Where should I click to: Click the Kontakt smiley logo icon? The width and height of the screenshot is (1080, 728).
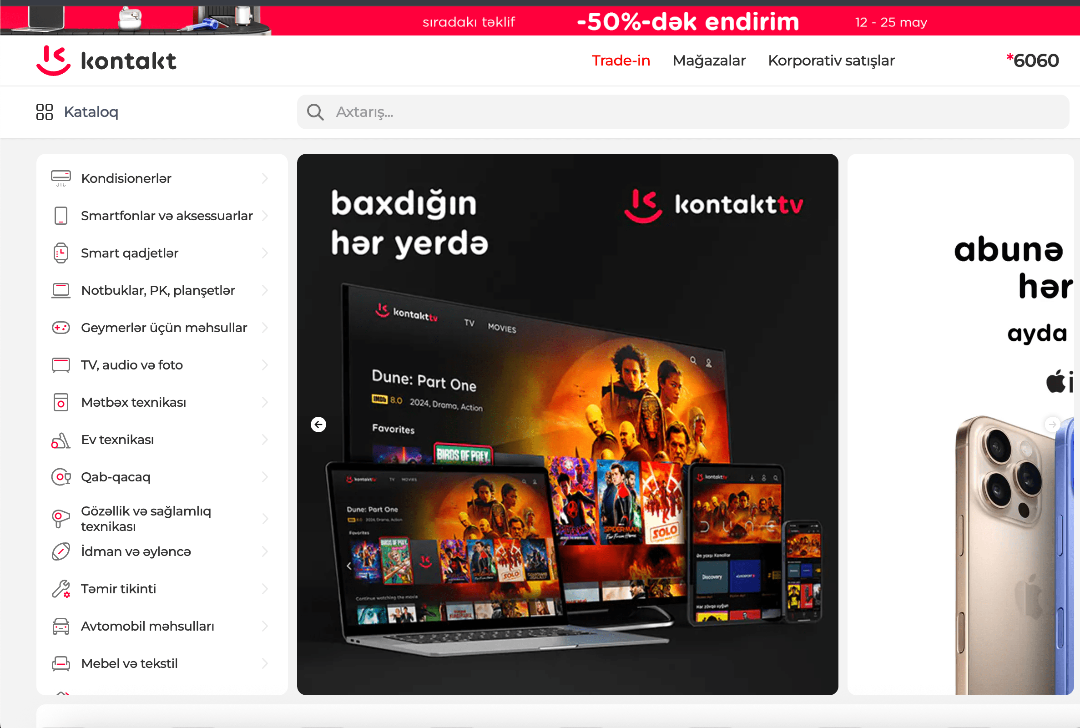(x=53, y=61)
